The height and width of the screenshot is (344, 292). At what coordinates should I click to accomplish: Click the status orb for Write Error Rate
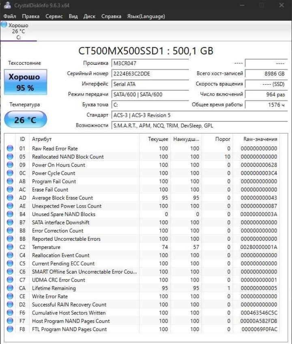tap(10, 296)
